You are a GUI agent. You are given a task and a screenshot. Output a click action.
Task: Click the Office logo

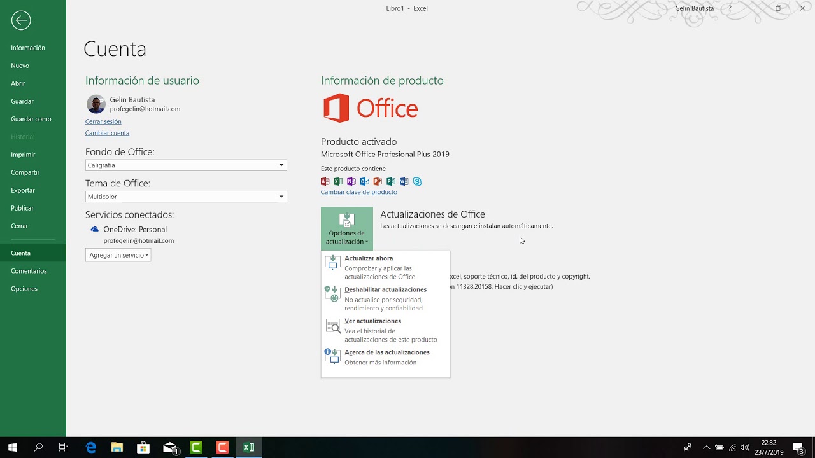[x=371, y=108]
